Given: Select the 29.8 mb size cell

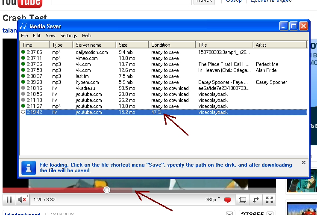Looking at the screenshot, I should click(x=127, y=94).
